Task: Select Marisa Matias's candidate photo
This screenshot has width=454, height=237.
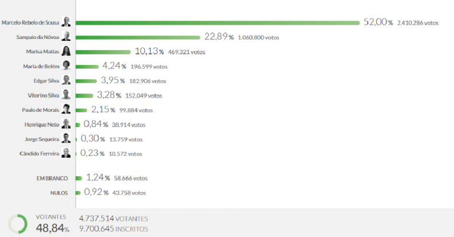Action: tap(67, 51)
